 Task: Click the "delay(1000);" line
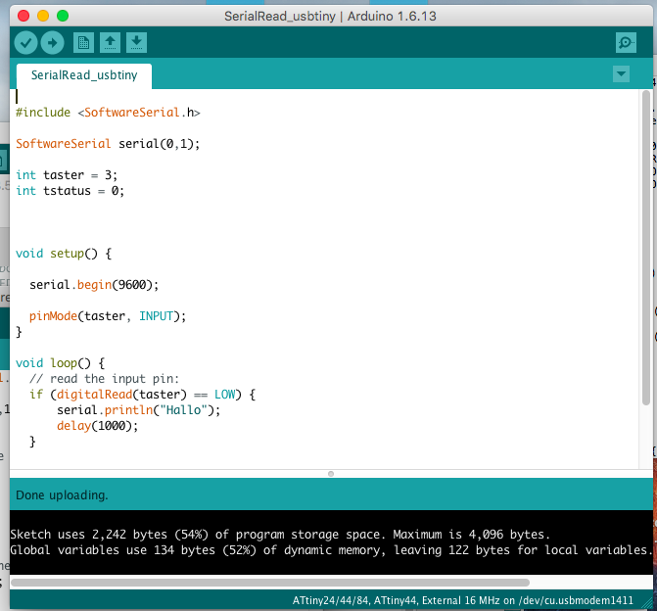(x=98, y=426)
